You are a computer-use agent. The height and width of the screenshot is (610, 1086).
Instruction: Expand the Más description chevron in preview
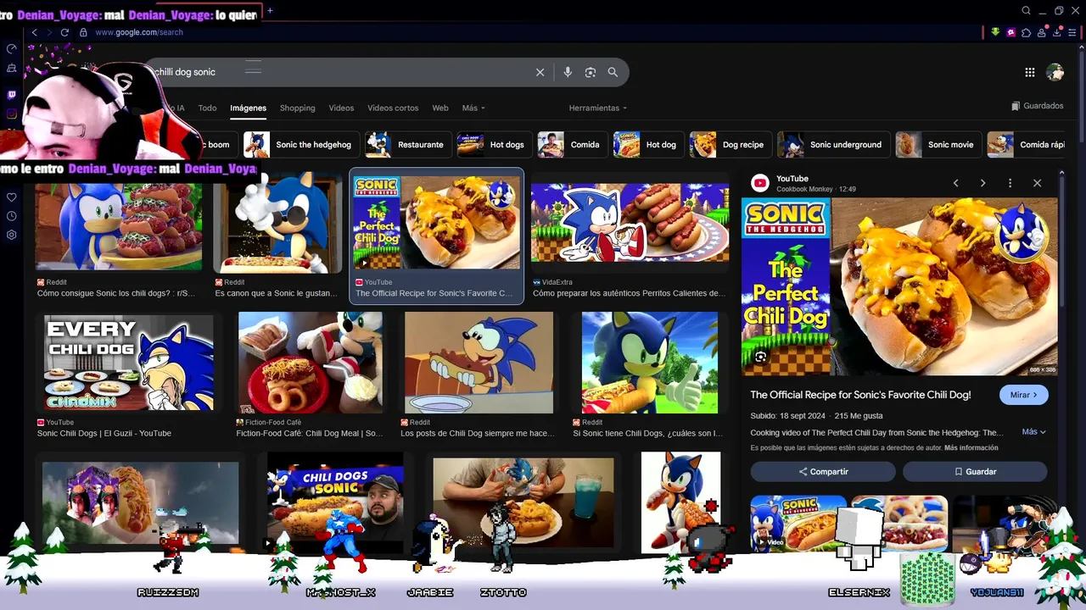(1033, 432)
